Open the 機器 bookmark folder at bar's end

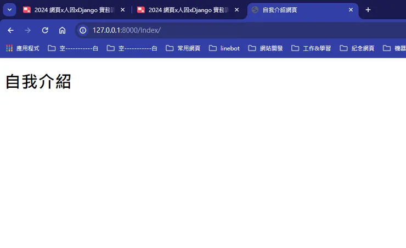pos(394,48)
